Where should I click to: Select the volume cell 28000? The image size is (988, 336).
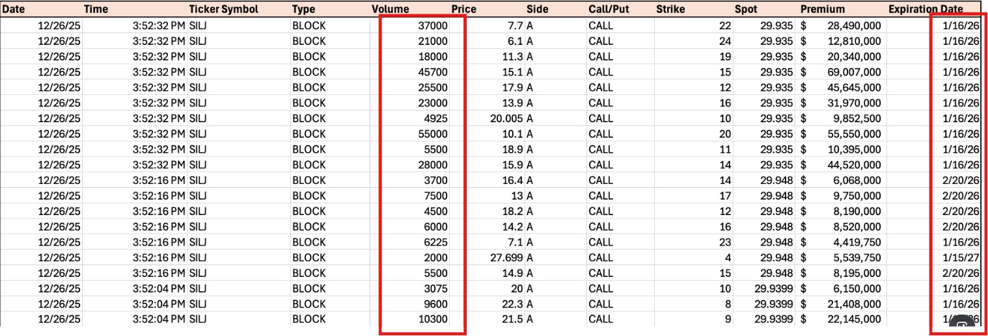432,165
